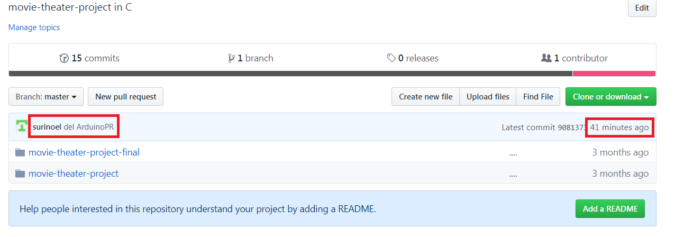Click the commits history clock icon
The height and width of the screenshot is (237, 675).
[x=64, y=58]
